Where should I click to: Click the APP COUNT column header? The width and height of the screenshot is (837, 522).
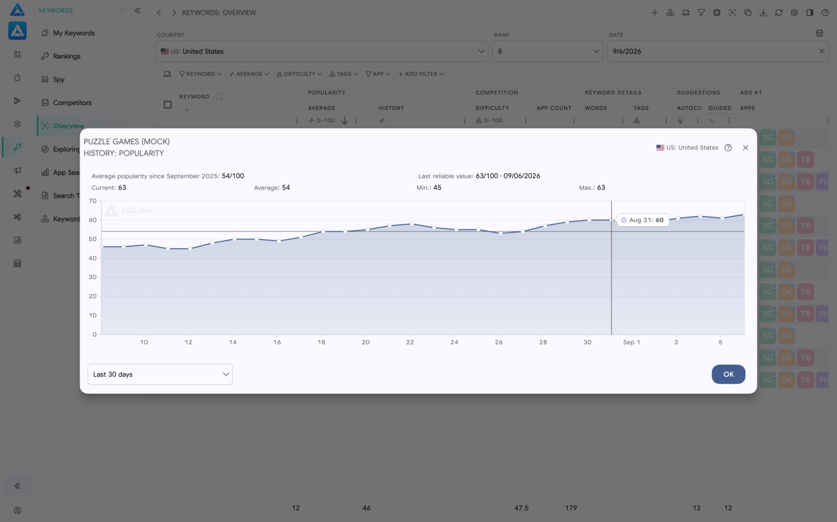[554, 108]
